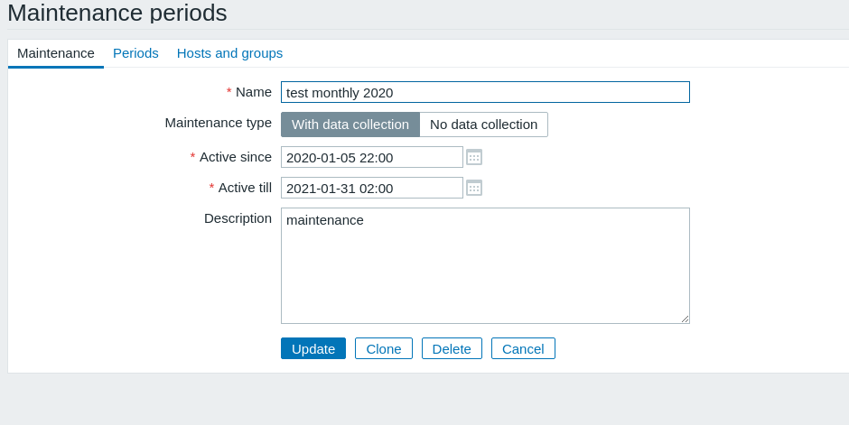Click the Description textarea resize handle
This screenshot has width=849, height=425.
[x=686, y=319]
